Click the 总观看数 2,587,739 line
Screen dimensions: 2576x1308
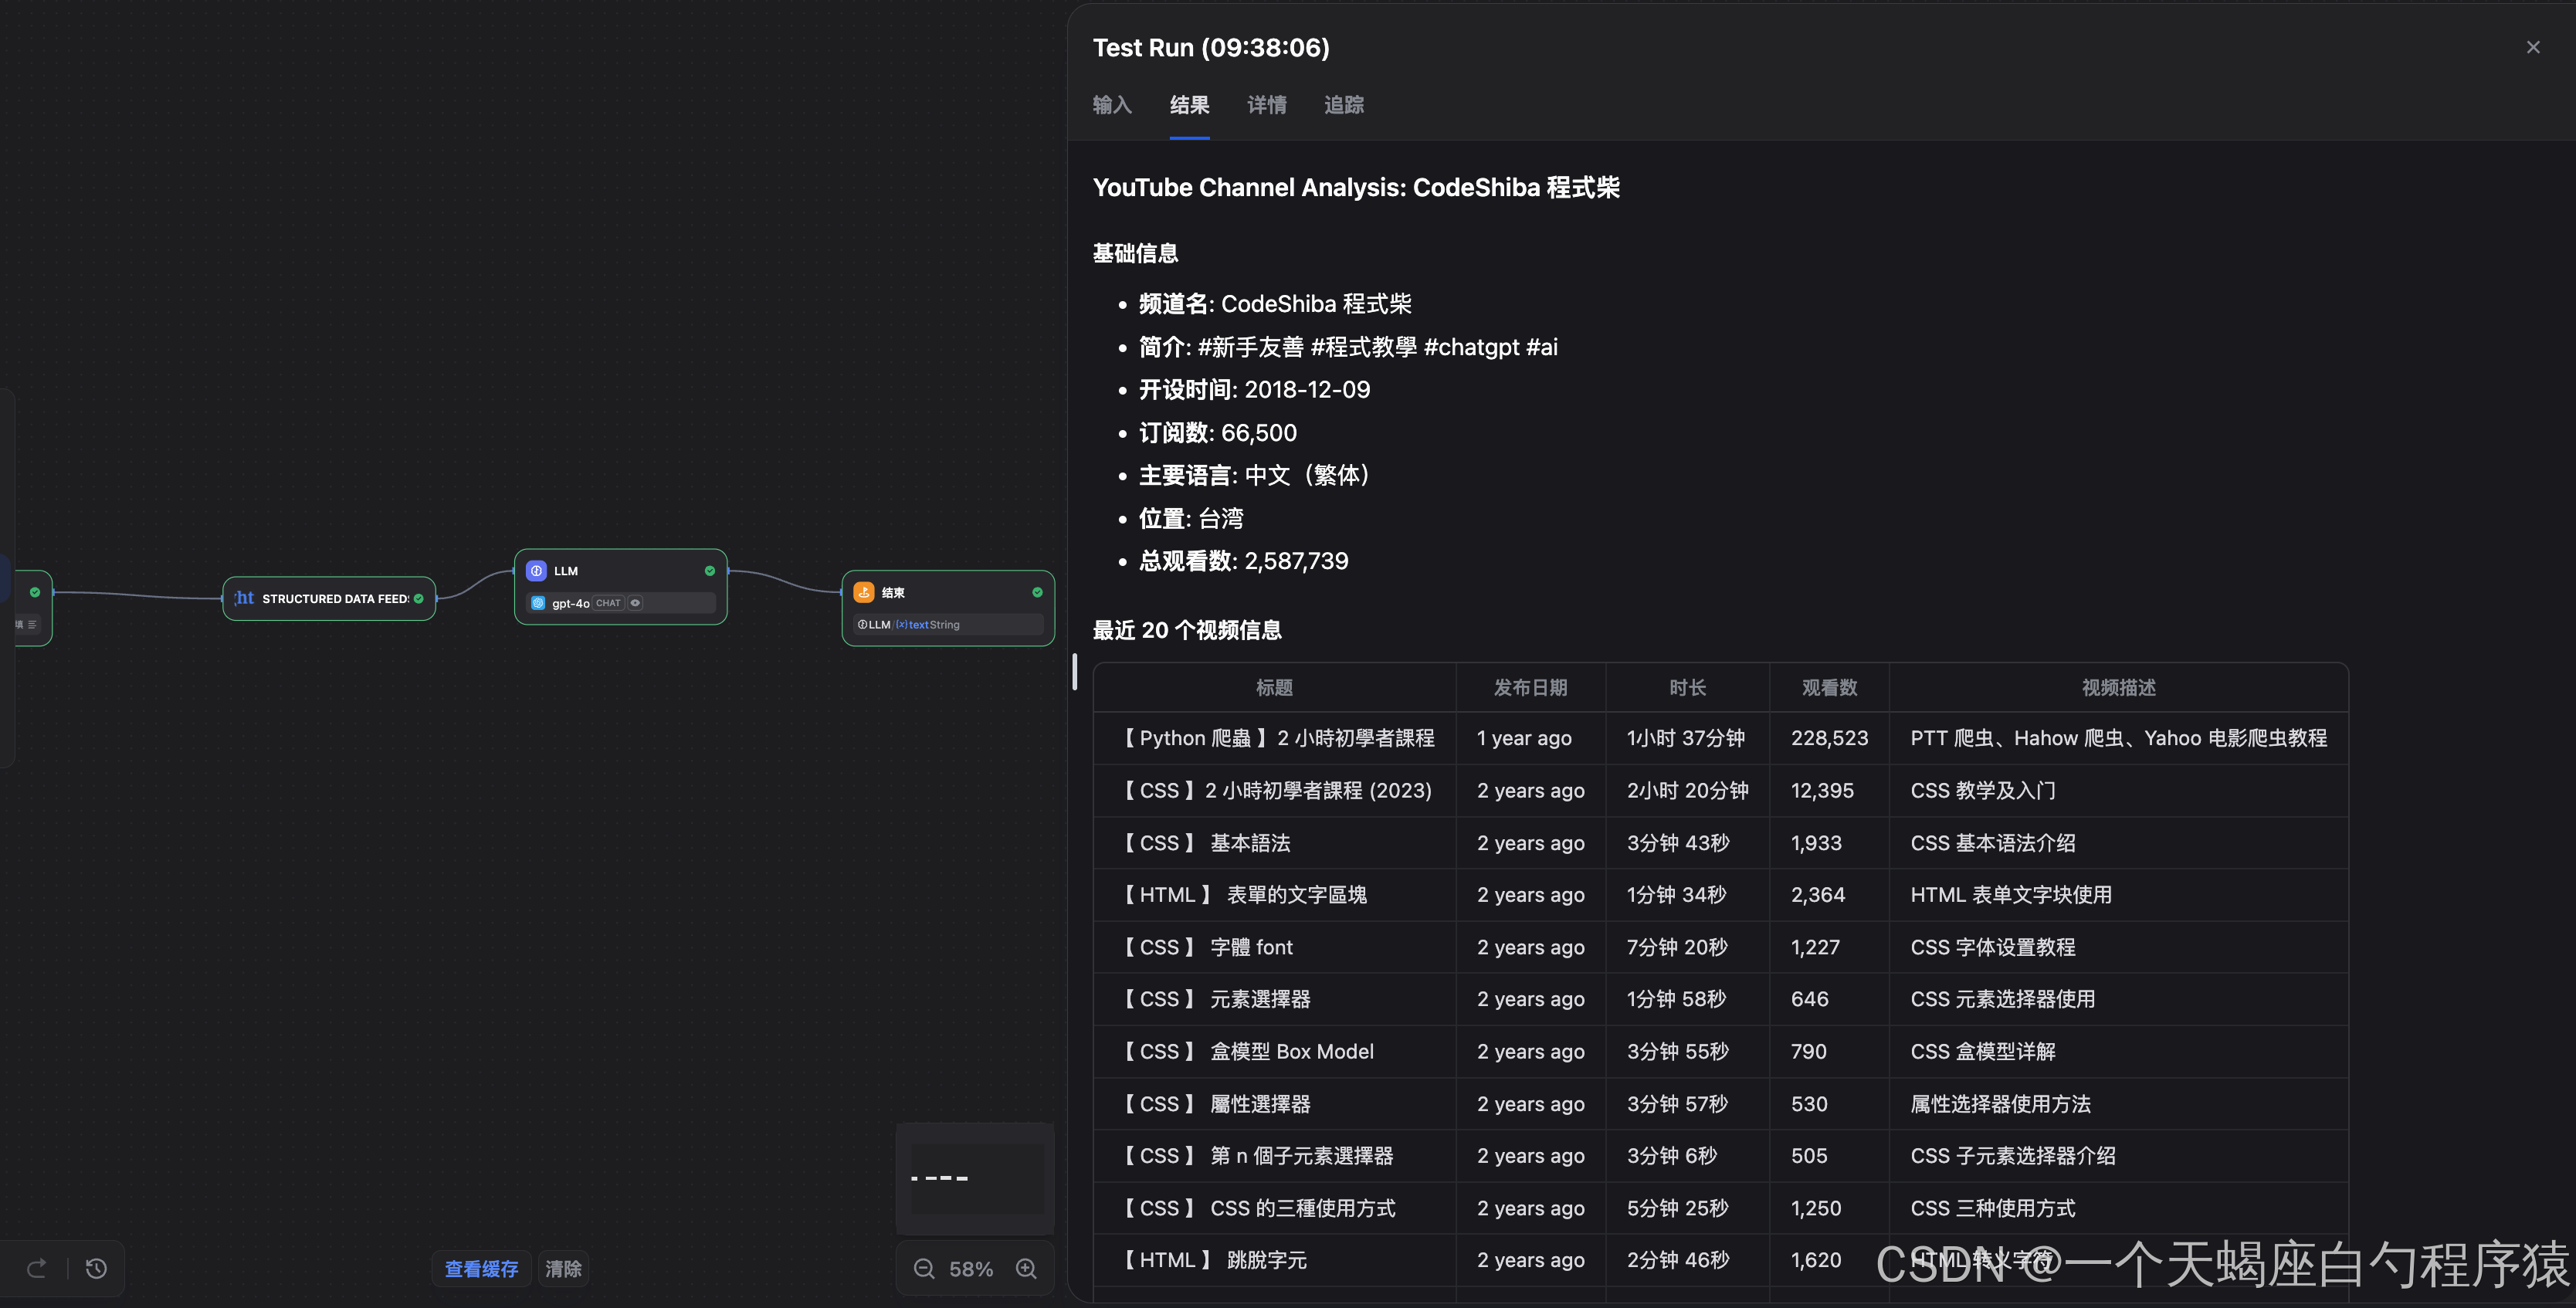pos(1243,561)
